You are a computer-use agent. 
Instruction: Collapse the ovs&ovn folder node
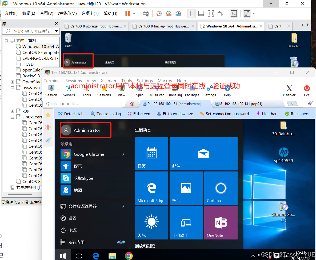pos(12,88)
